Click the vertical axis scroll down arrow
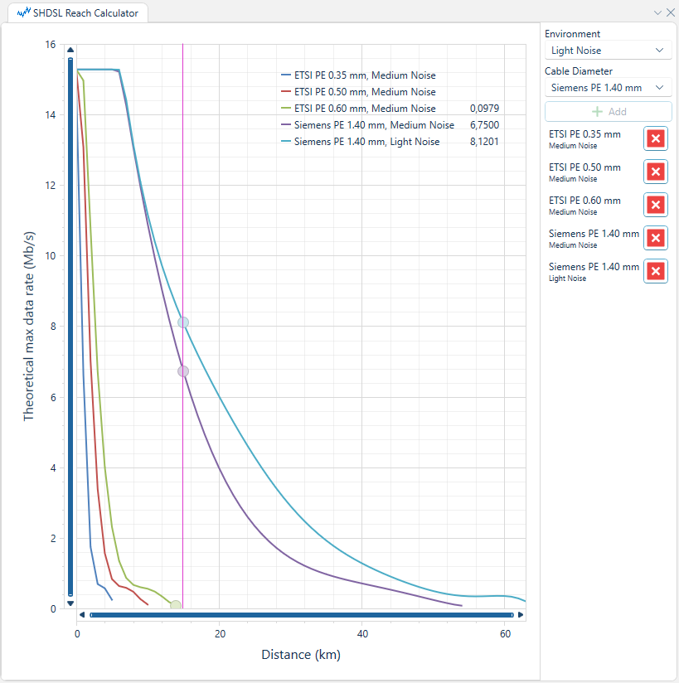Viewport: 679px width, 683px height. point(70,603)
